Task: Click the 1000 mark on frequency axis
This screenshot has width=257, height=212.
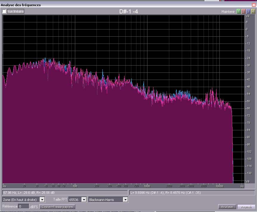Action: (147, 186)
